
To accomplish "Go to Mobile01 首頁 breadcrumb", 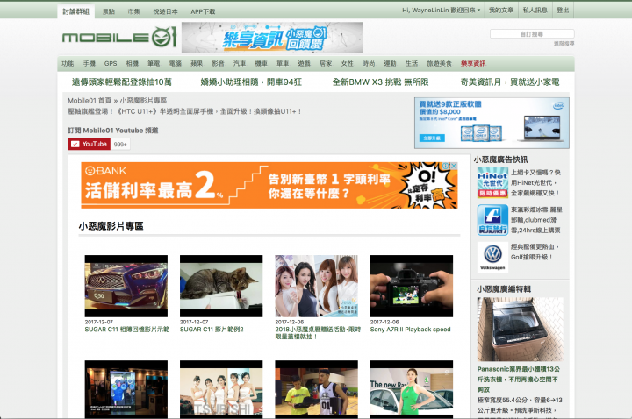I will click(x=90, y=101).
